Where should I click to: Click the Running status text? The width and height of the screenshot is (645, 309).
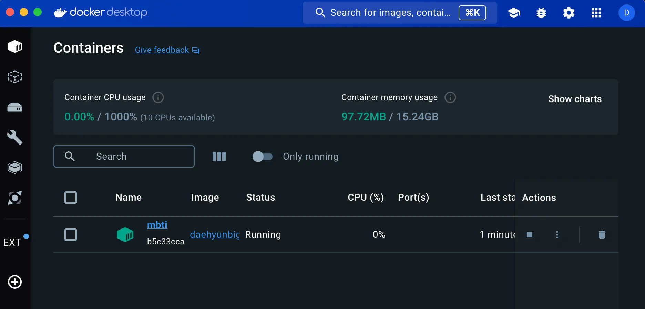coord(263,235)
